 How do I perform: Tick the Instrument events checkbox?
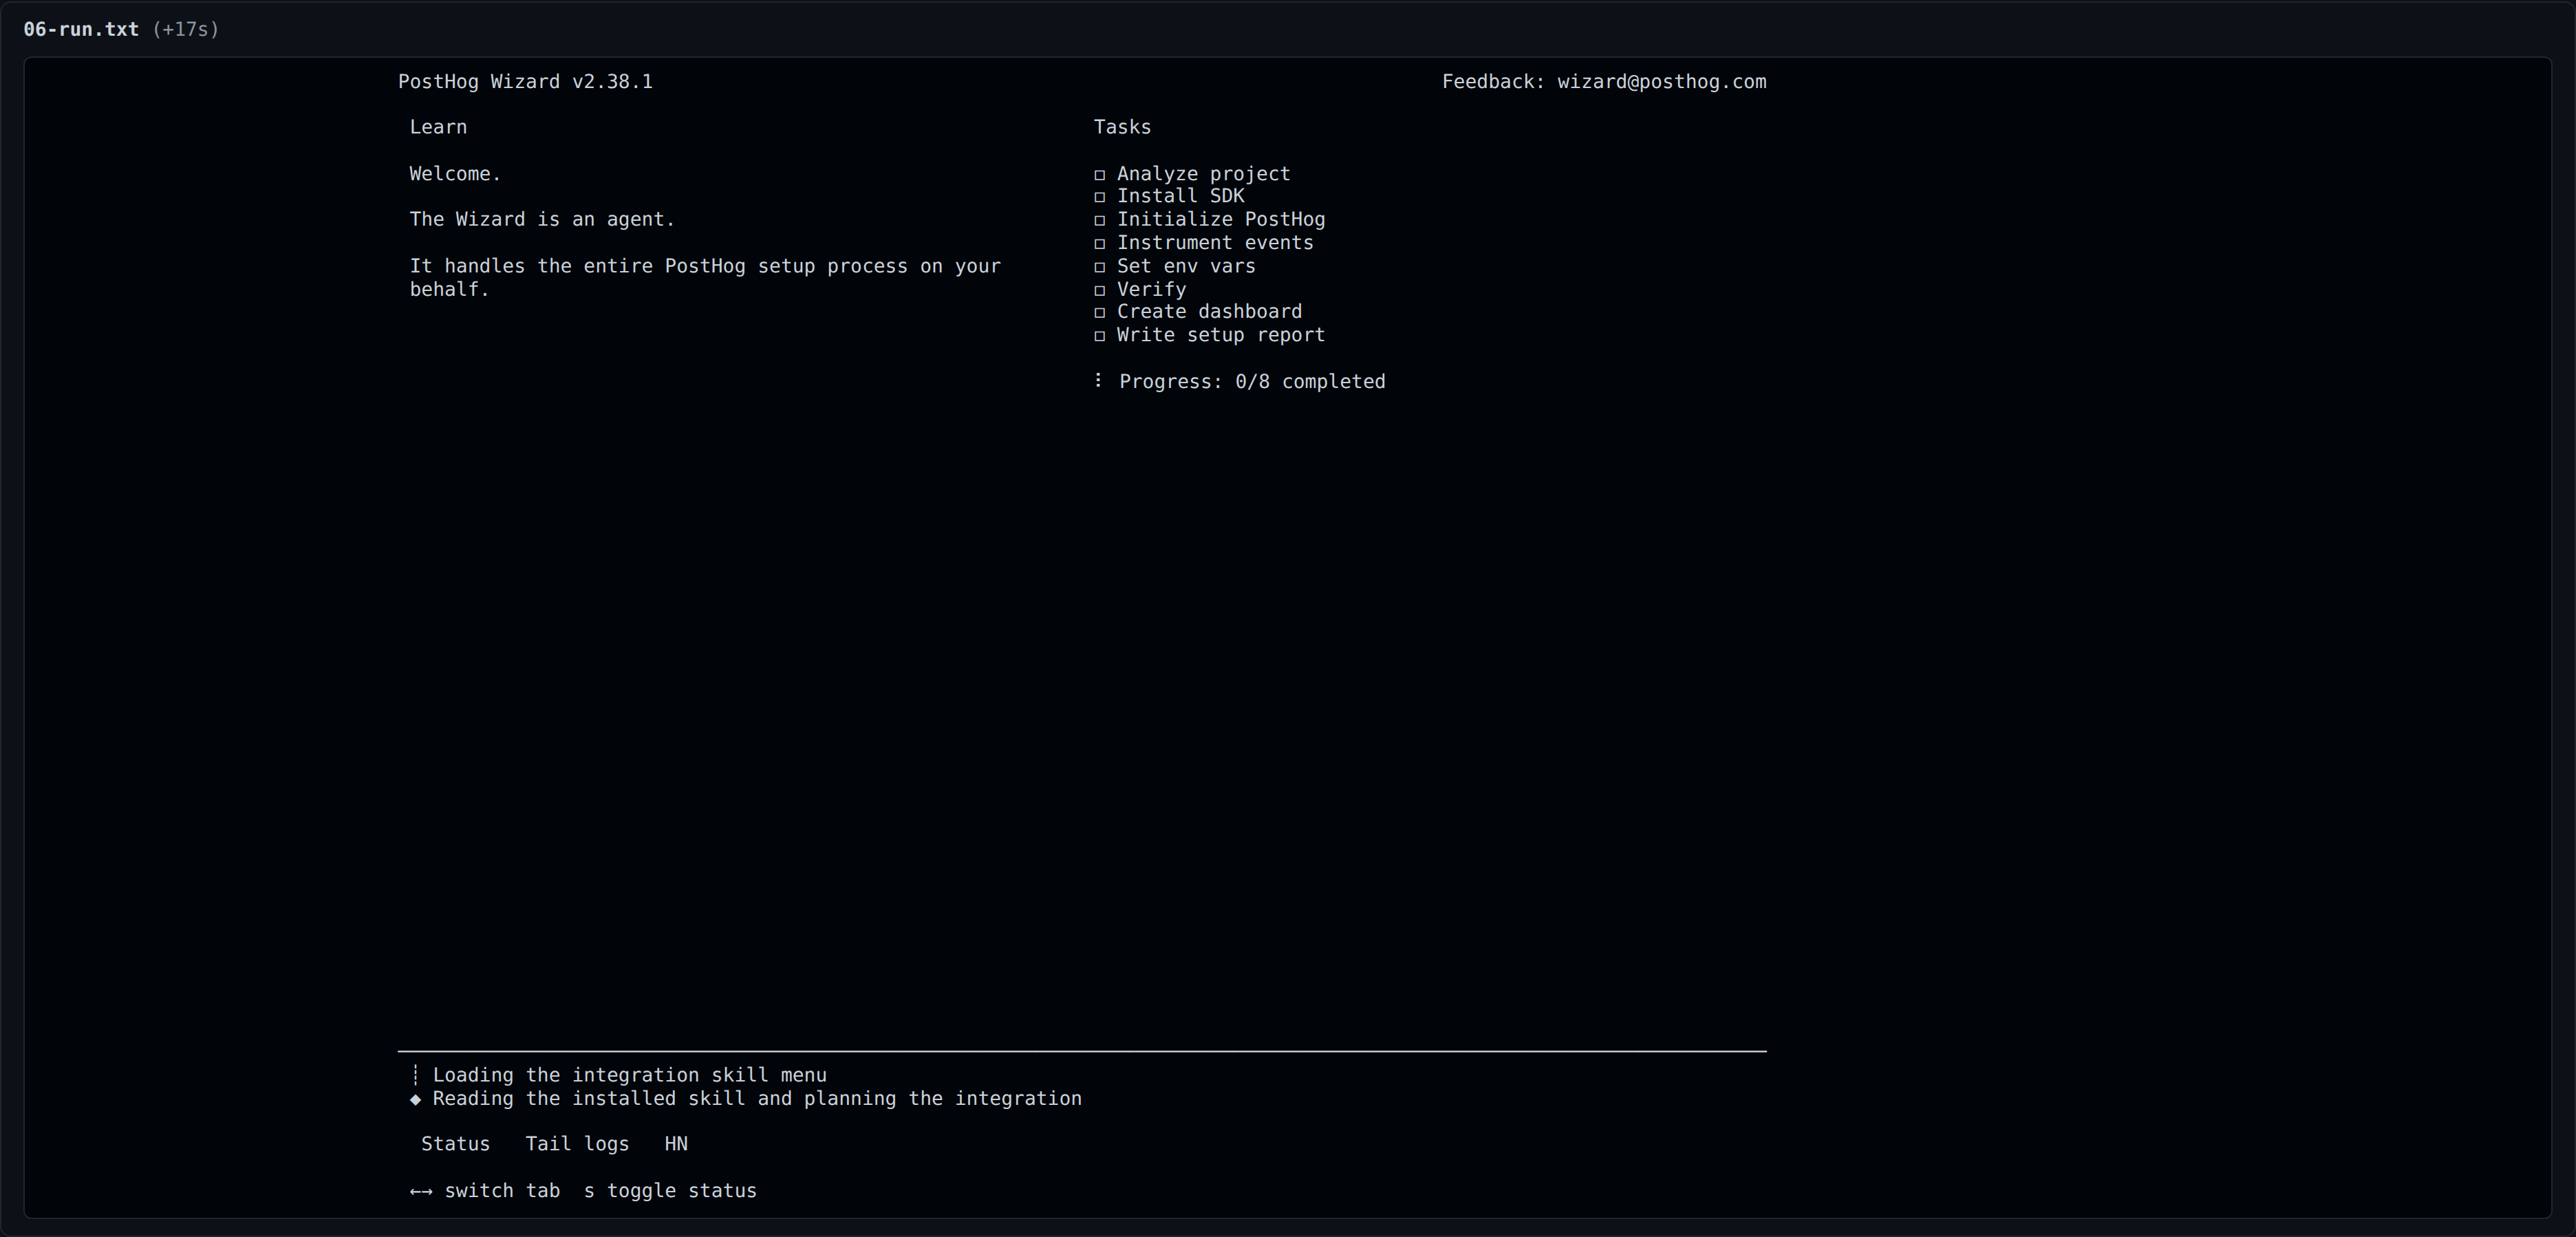pyautogui.click(x=1099, y=244)
